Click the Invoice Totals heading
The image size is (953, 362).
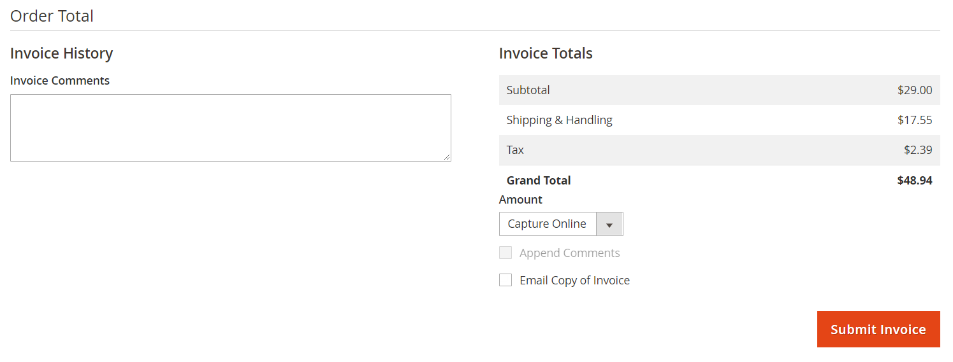pos(546,53)
